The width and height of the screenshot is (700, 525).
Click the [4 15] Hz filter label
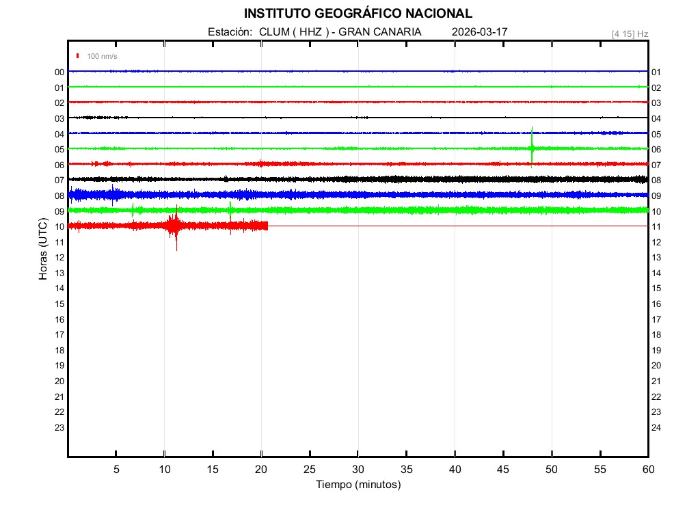point(630,33)
